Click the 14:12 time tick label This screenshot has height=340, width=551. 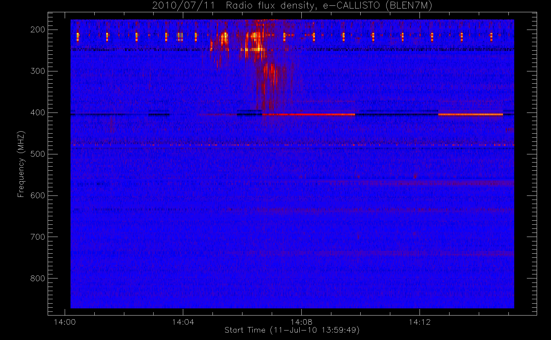point(420,322)
